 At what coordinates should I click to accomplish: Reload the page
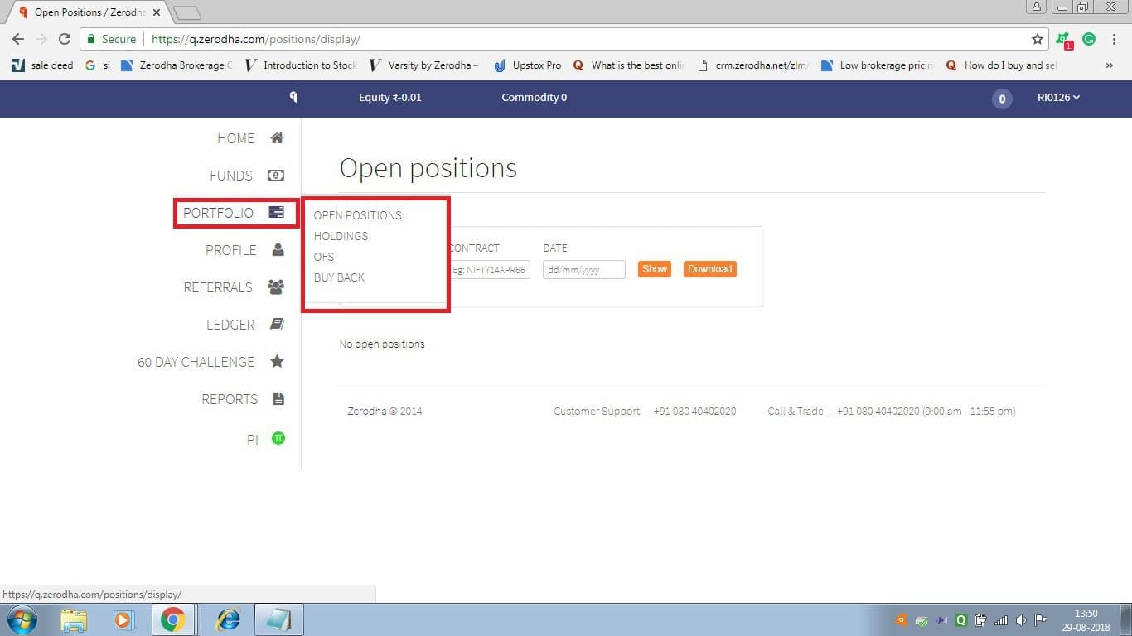[65, 39]
